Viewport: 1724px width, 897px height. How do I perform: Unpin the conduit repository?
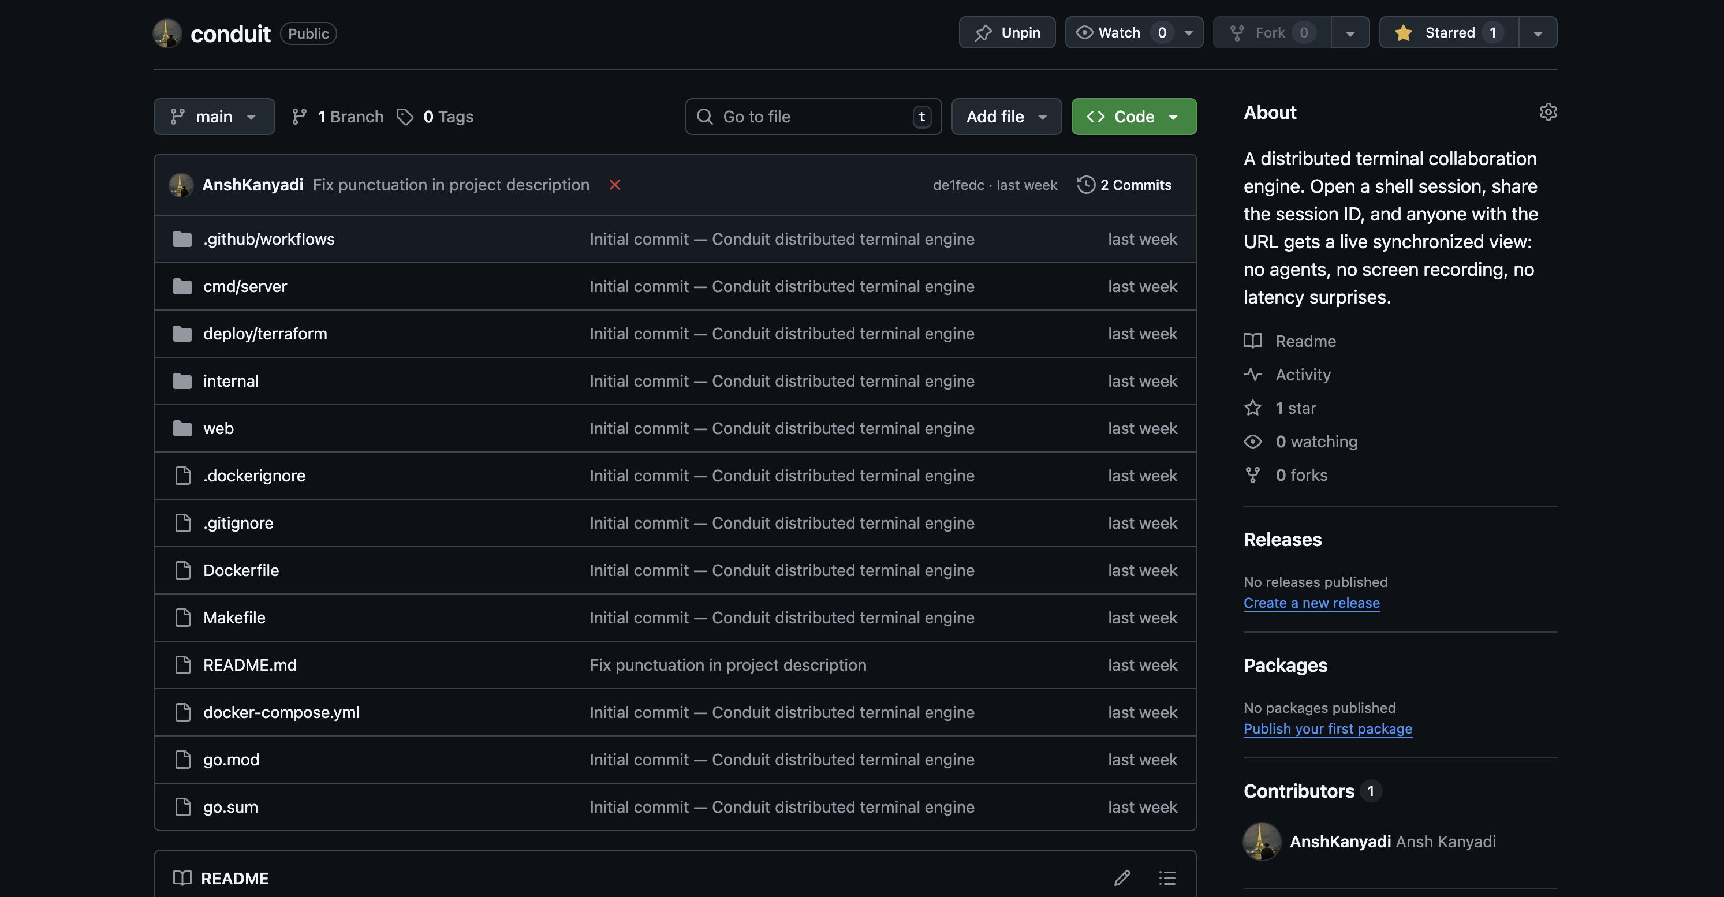(x=1006, y=33)
